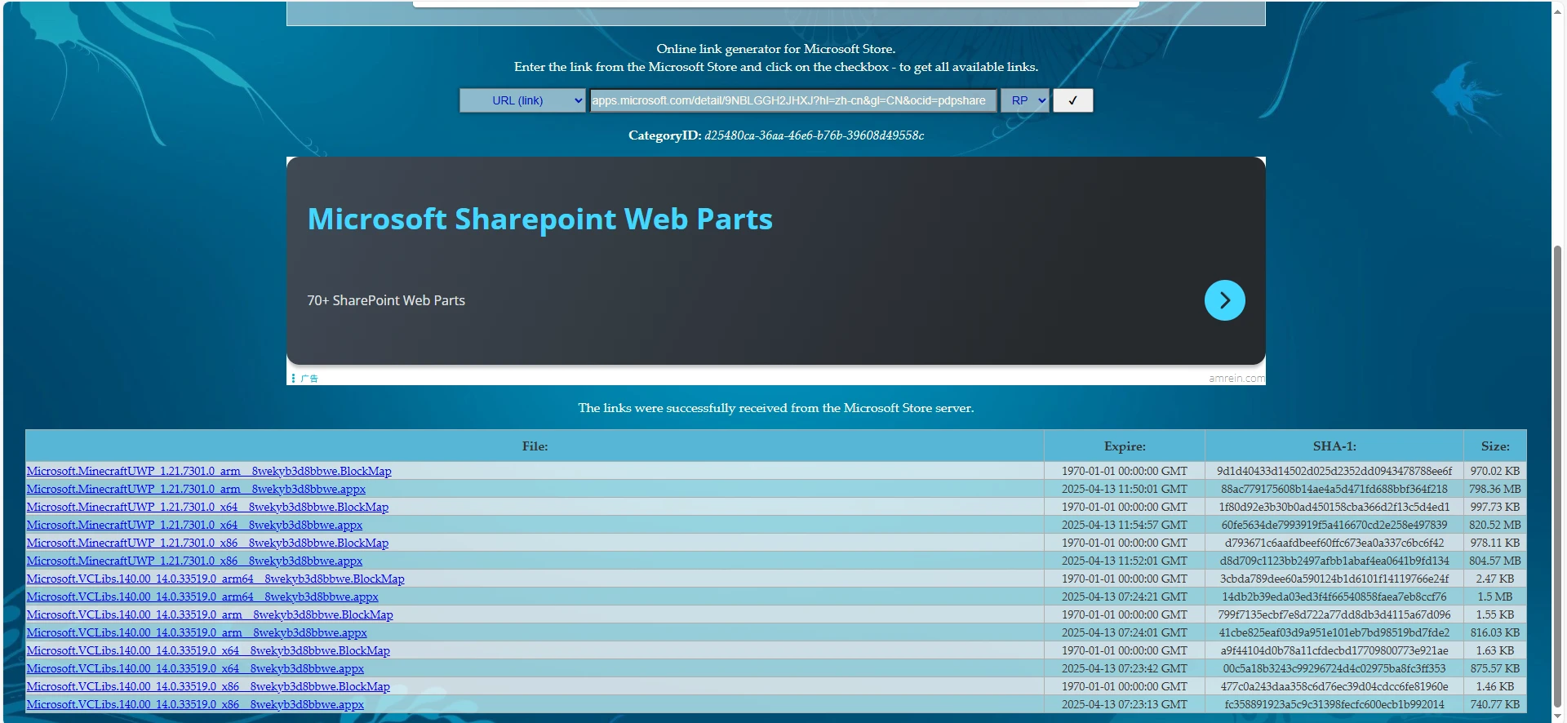Download VCLibs x86 appx package
Image resolution: width=1567 pixels, height=723 pixels.
[195, 704]
